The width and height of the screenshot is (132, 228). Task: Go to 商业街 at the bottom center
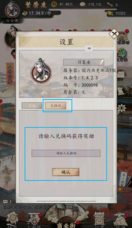67,225
